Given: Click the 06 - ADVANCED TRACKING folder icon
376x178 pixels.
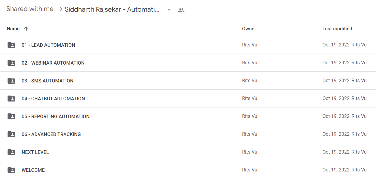Looking at the screenshot, I should pyautogui.click(x=11, y=134).
